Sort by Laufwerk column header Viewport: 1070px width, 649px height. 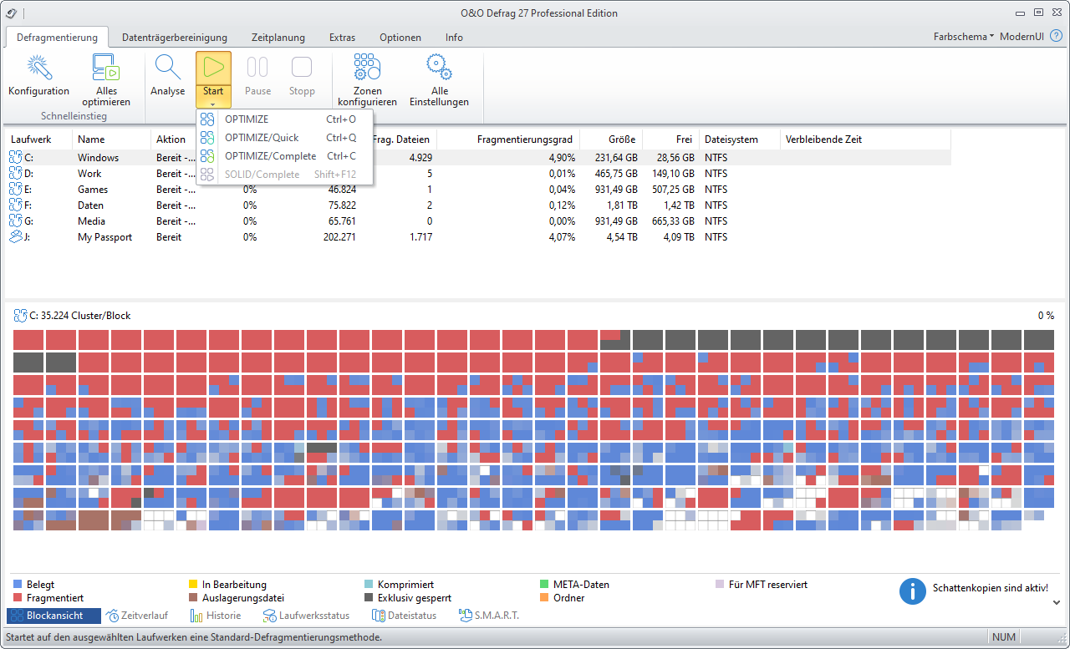pyautogui.click(x=38, y=139)
